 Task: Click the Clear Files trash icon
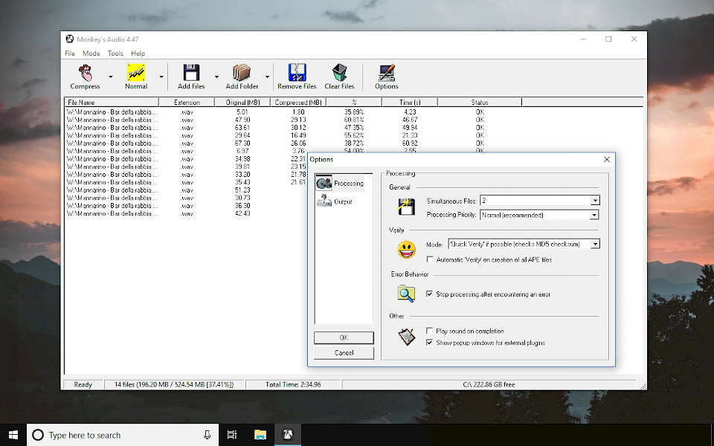[339, 73]
